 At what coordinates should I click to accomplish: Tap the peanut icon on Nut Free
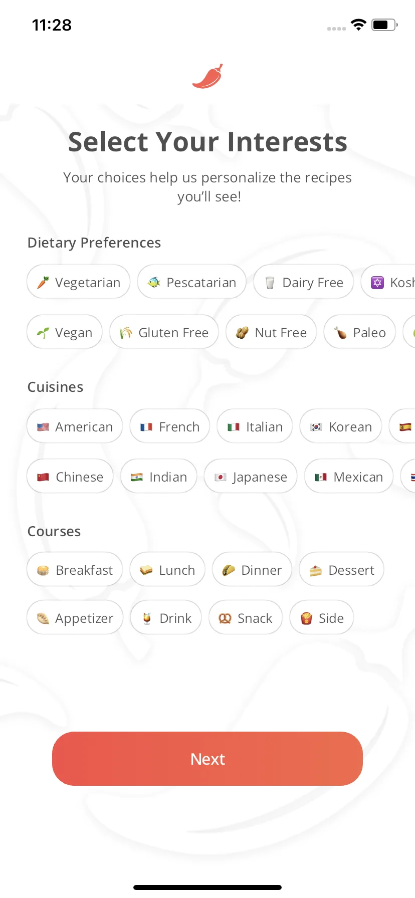point(242,333)
